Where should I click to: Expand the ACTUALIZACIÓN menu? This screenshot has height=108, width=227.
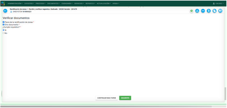point(104,3)
